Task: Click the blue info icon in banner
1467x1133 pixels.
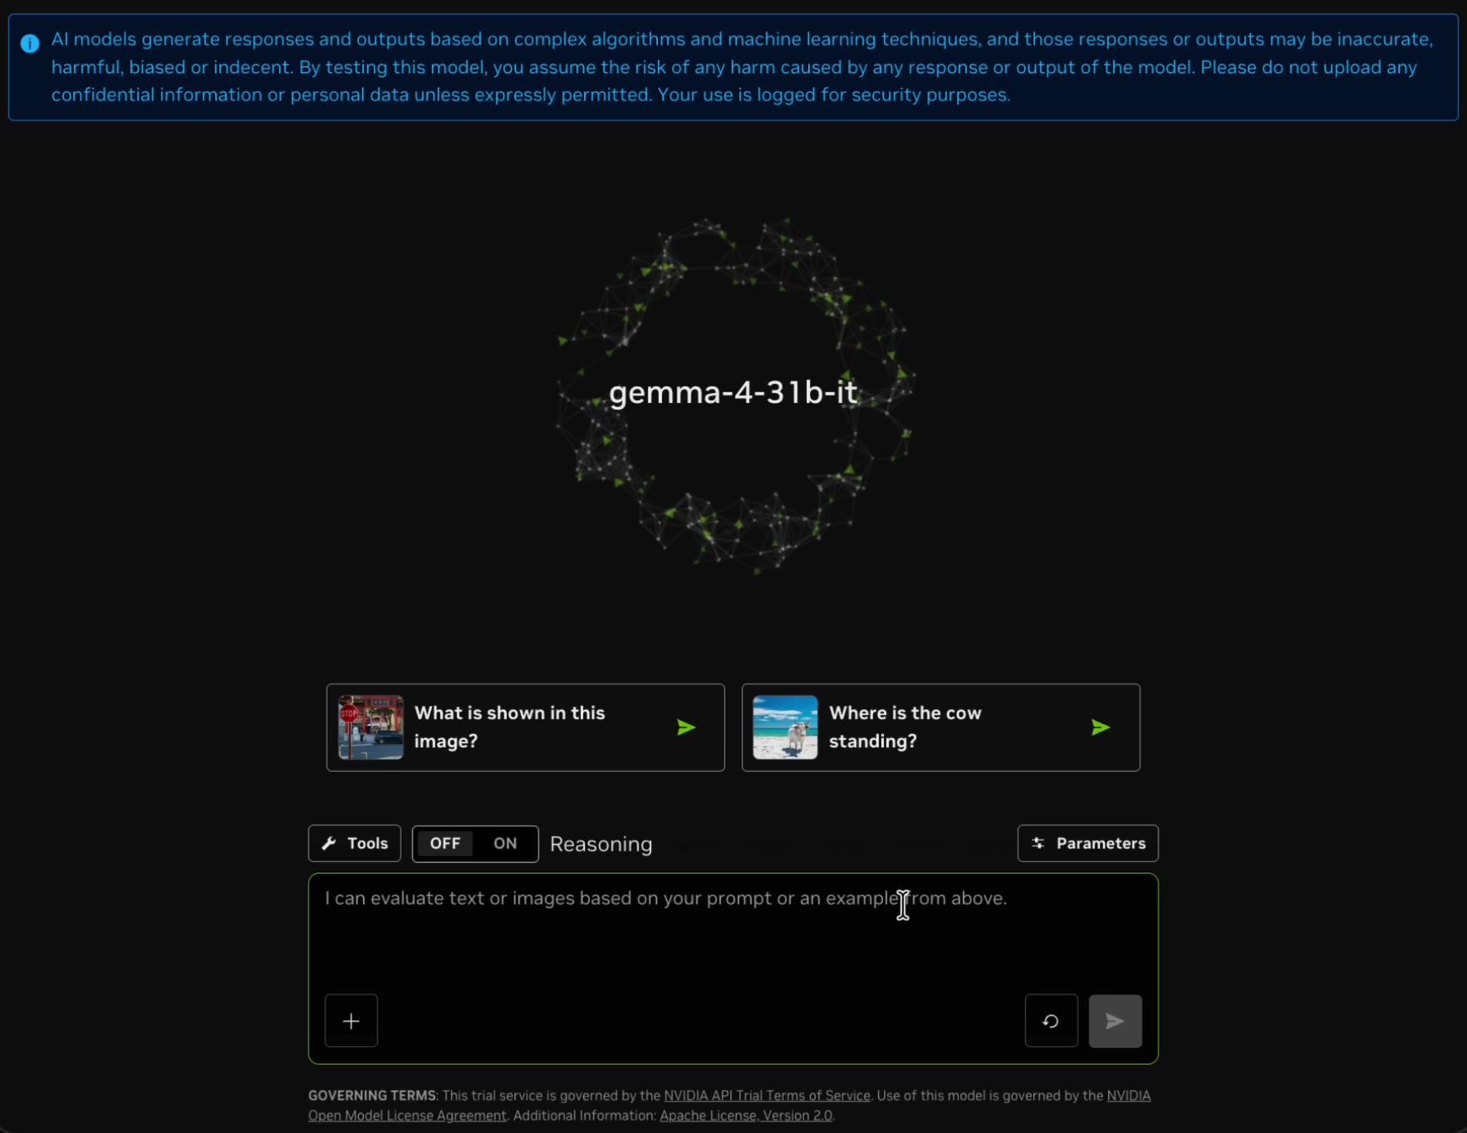Action: [30, 43]
